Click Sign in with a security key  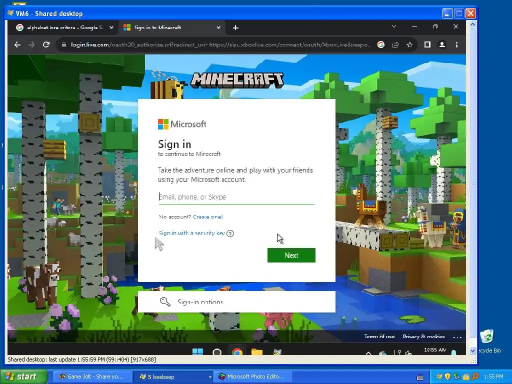click(x=191, y=233)
